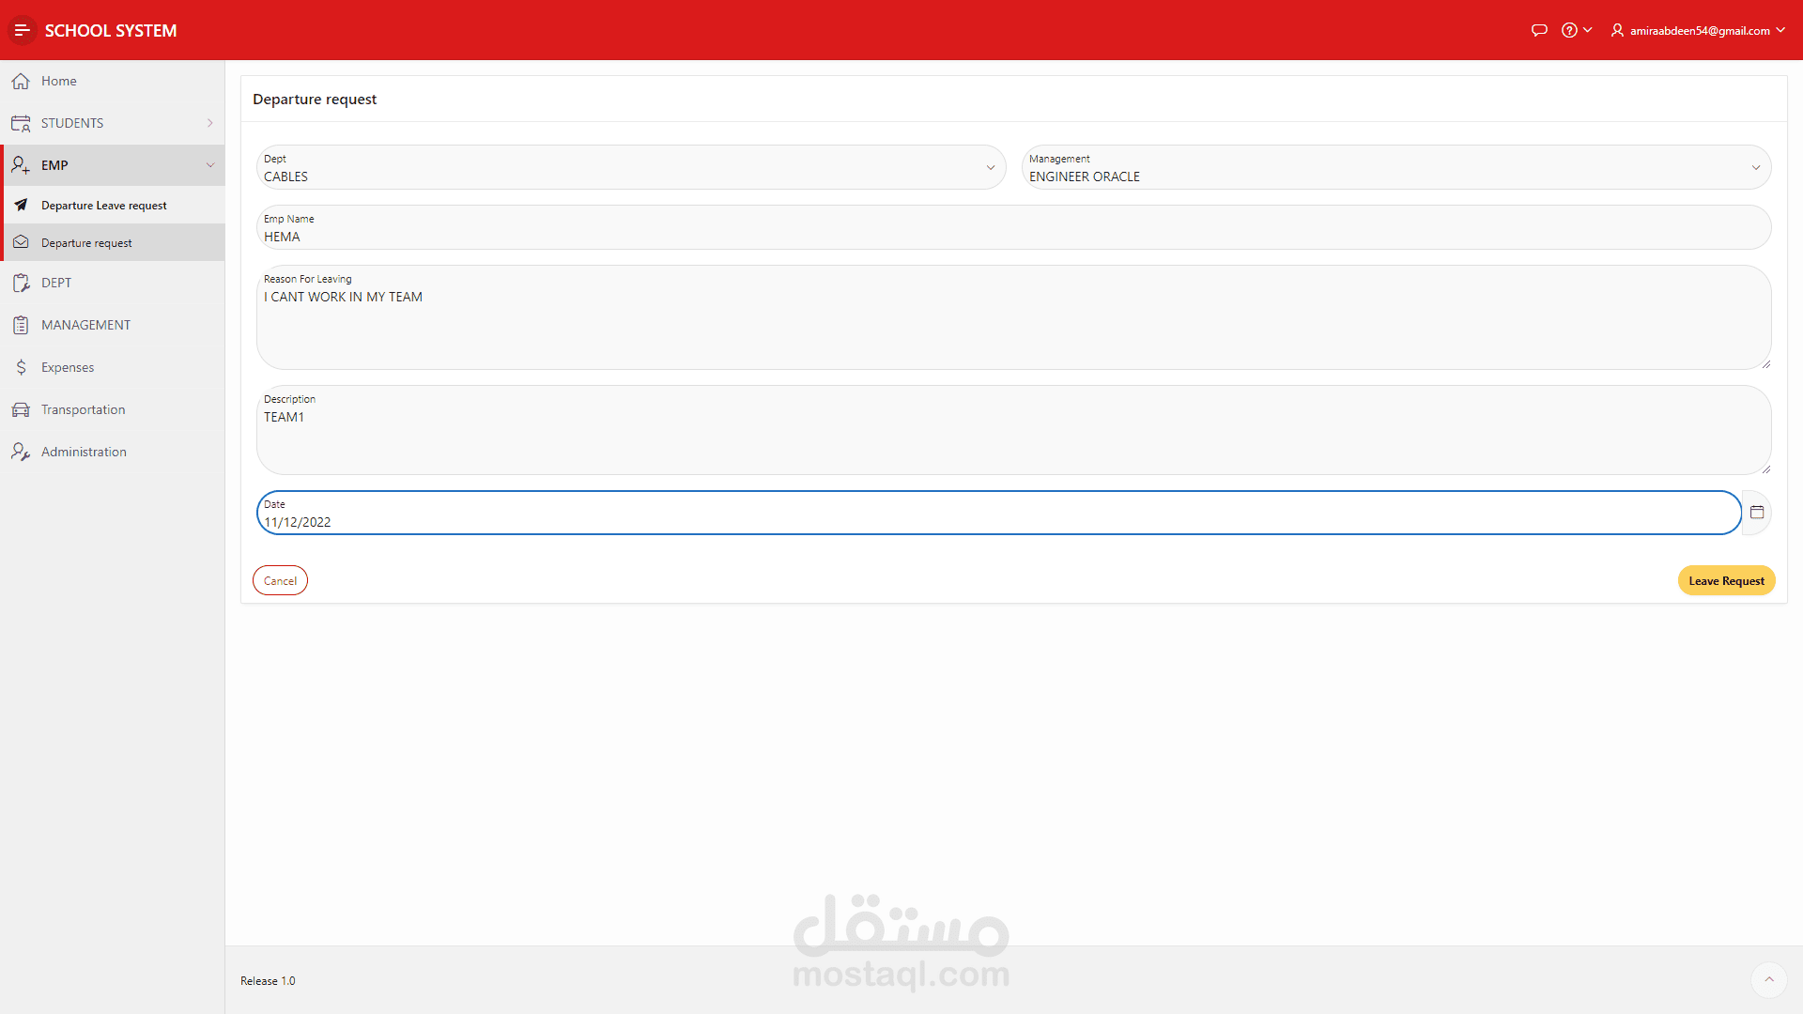
Task: Open the Dept dropdown showing CABLES
Action: pos(630,168)
